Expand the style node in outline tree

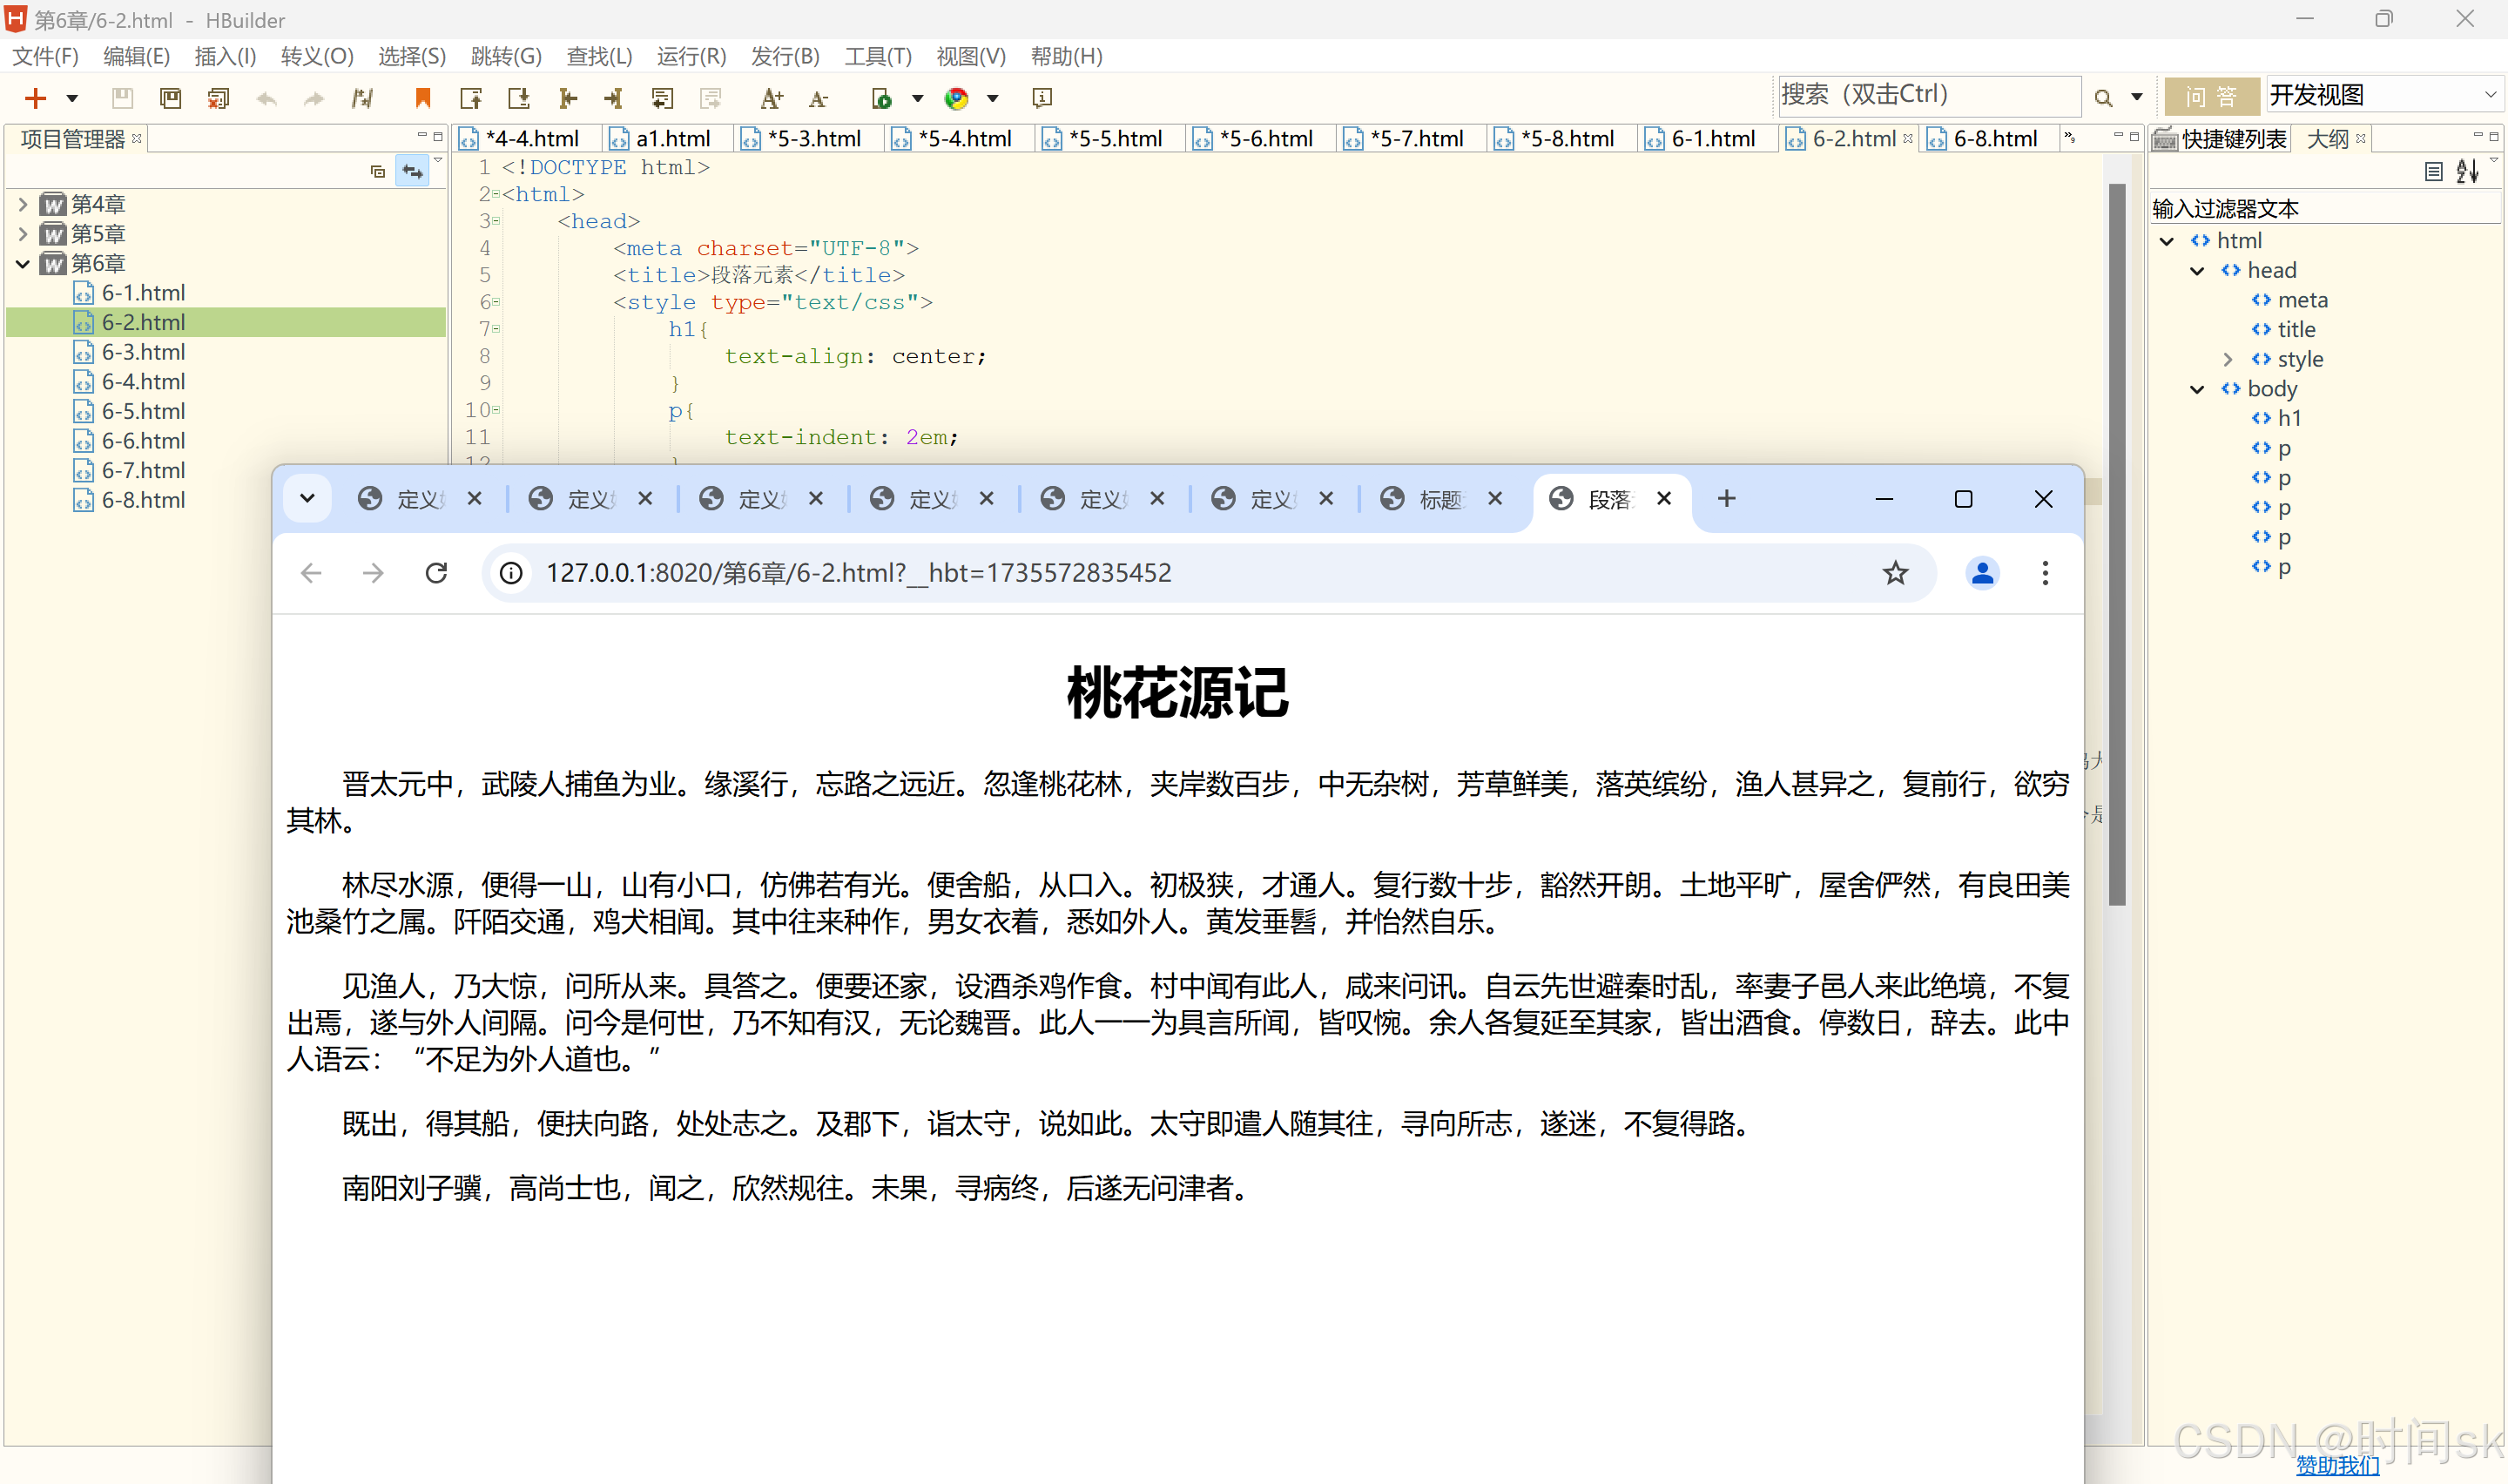point(2227,359)
